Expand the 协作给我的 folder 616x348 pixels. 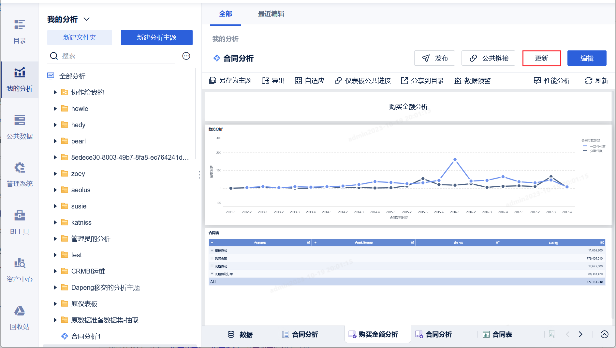click(x=55, y=92)
